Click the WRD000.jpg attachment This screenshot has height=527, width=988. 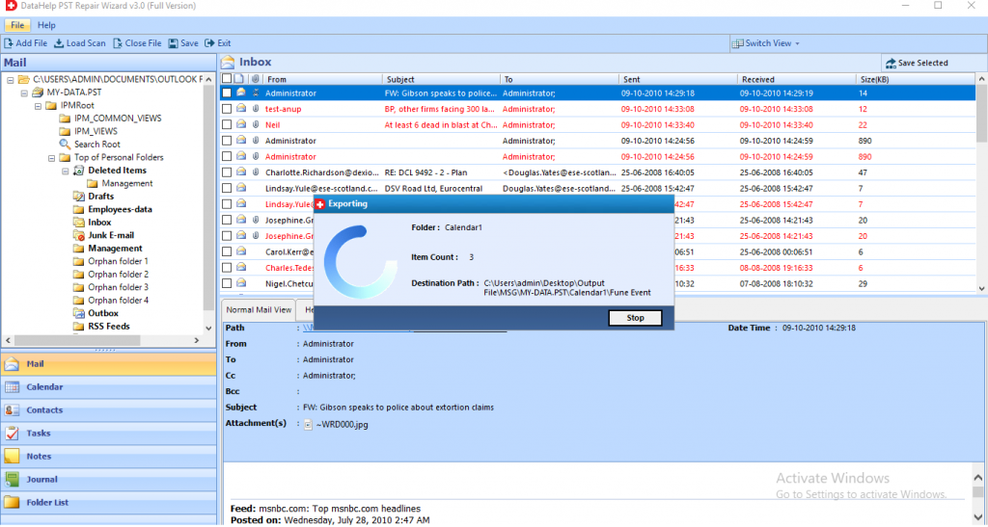click(339, 424)
